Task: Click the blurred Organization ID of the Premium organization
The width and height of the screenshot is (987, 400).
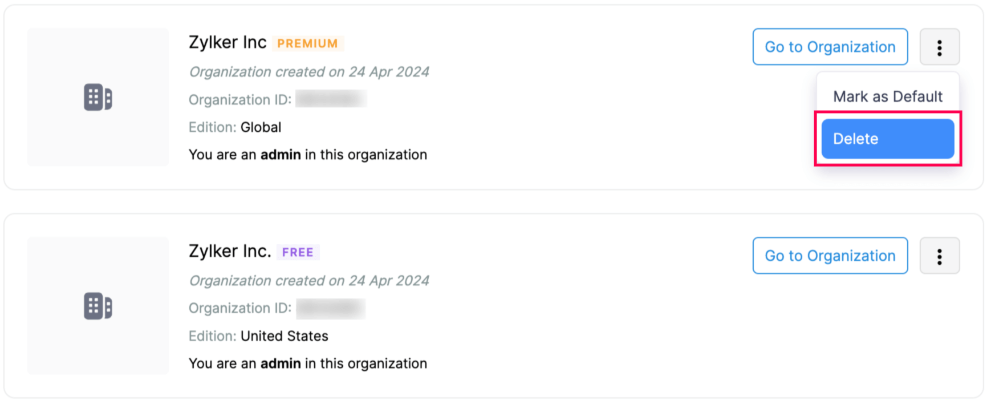Action: [331, 99]
